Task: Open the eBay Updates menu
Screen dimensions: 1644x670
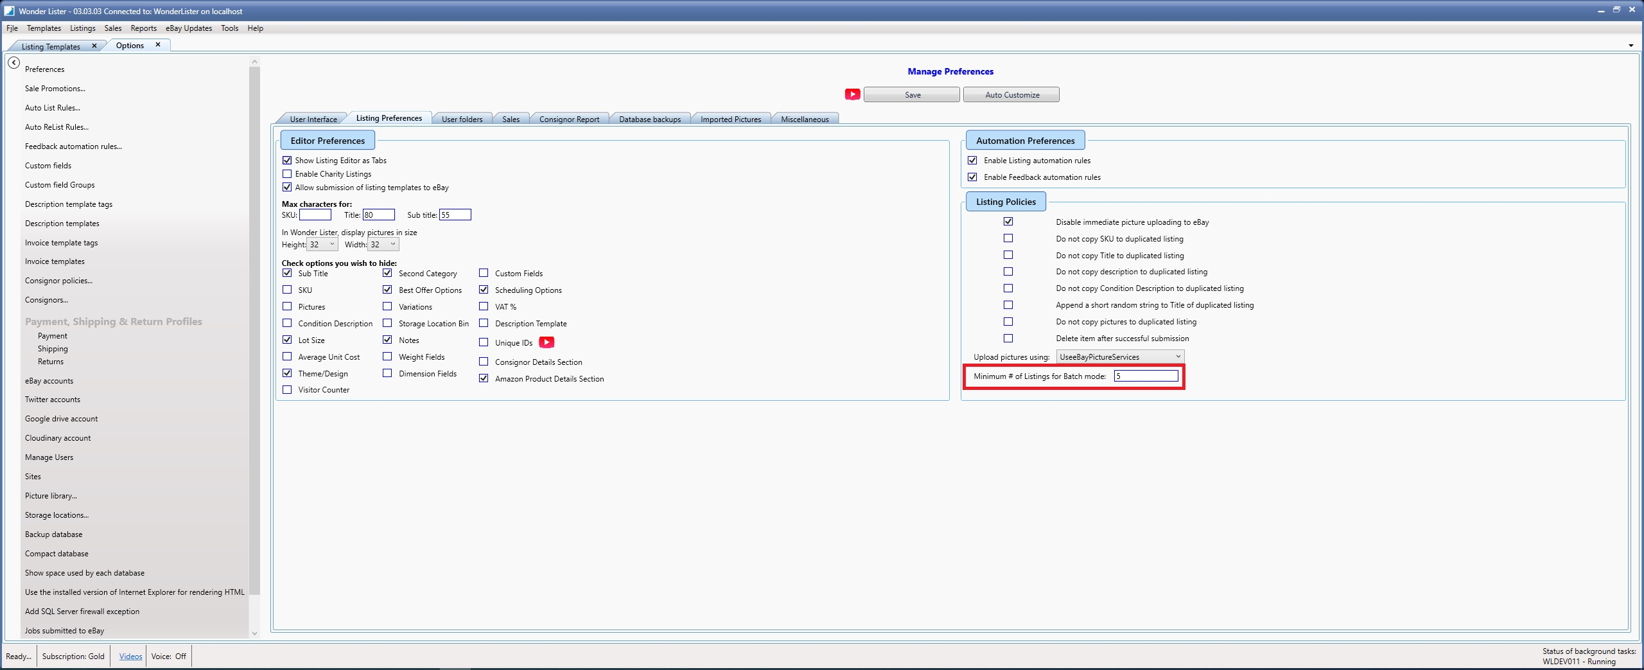Action: tap(189, 28)
